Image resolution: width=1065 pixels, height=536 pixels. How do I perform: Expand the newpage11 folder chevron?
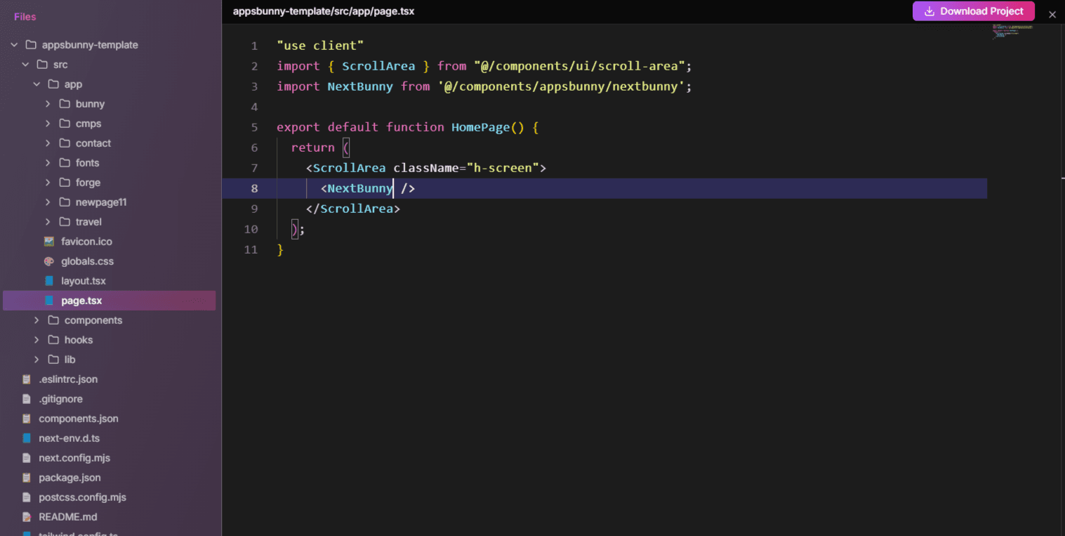click(x=48, y=202)
